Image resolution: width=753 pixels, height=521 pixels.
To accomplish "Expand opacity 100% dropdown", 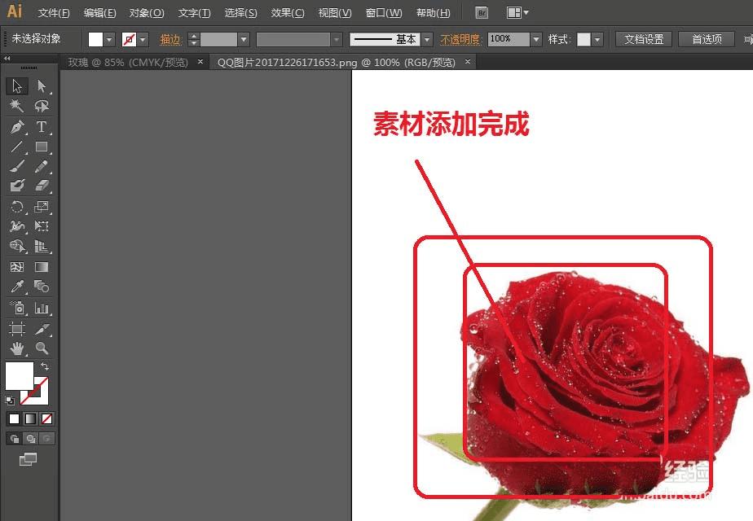I will [x=536, y=39].
